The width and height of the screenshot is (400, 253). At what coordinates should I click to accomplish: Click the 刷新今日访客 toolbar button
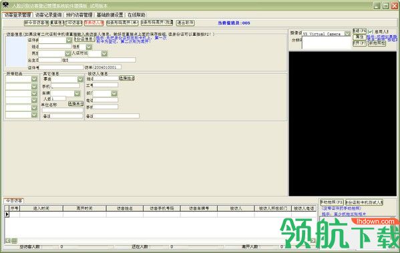click(37, 23)
